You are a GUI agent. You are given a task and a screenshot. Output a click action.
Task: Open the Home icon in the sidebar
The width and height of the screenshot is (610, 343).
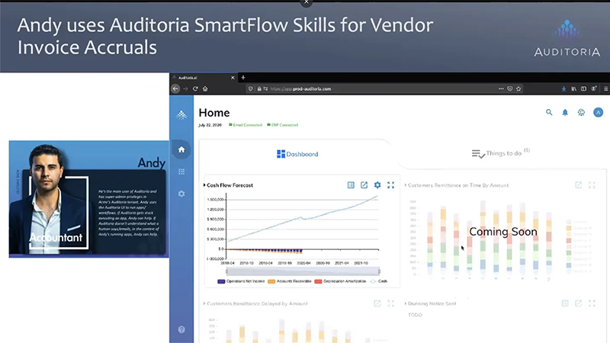[181, 149]
